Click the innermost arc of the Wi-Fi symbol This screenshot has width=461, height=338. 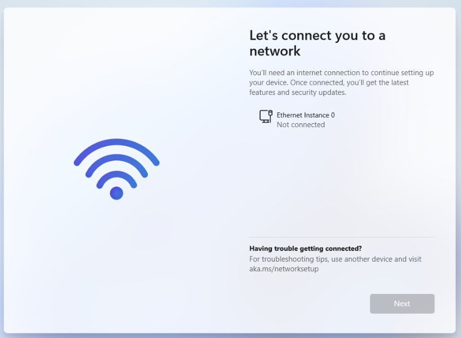point(117,179)
